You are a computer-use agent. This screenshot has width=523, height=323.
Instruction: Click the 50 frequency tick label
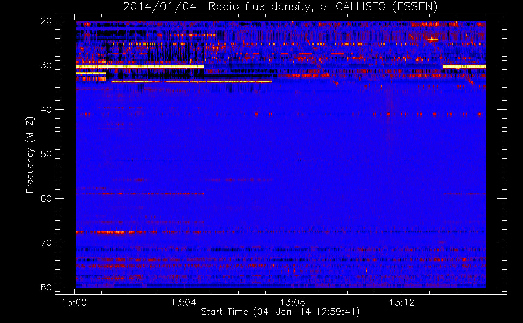coord(46,154)
